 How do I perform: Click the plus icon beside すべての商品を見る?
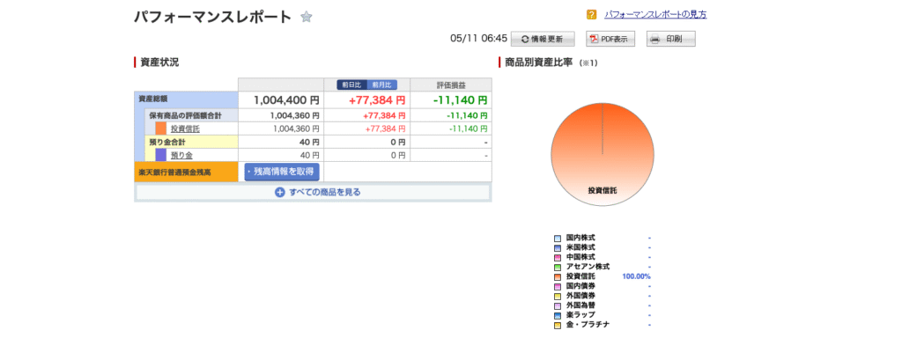(x=280, y=193)
